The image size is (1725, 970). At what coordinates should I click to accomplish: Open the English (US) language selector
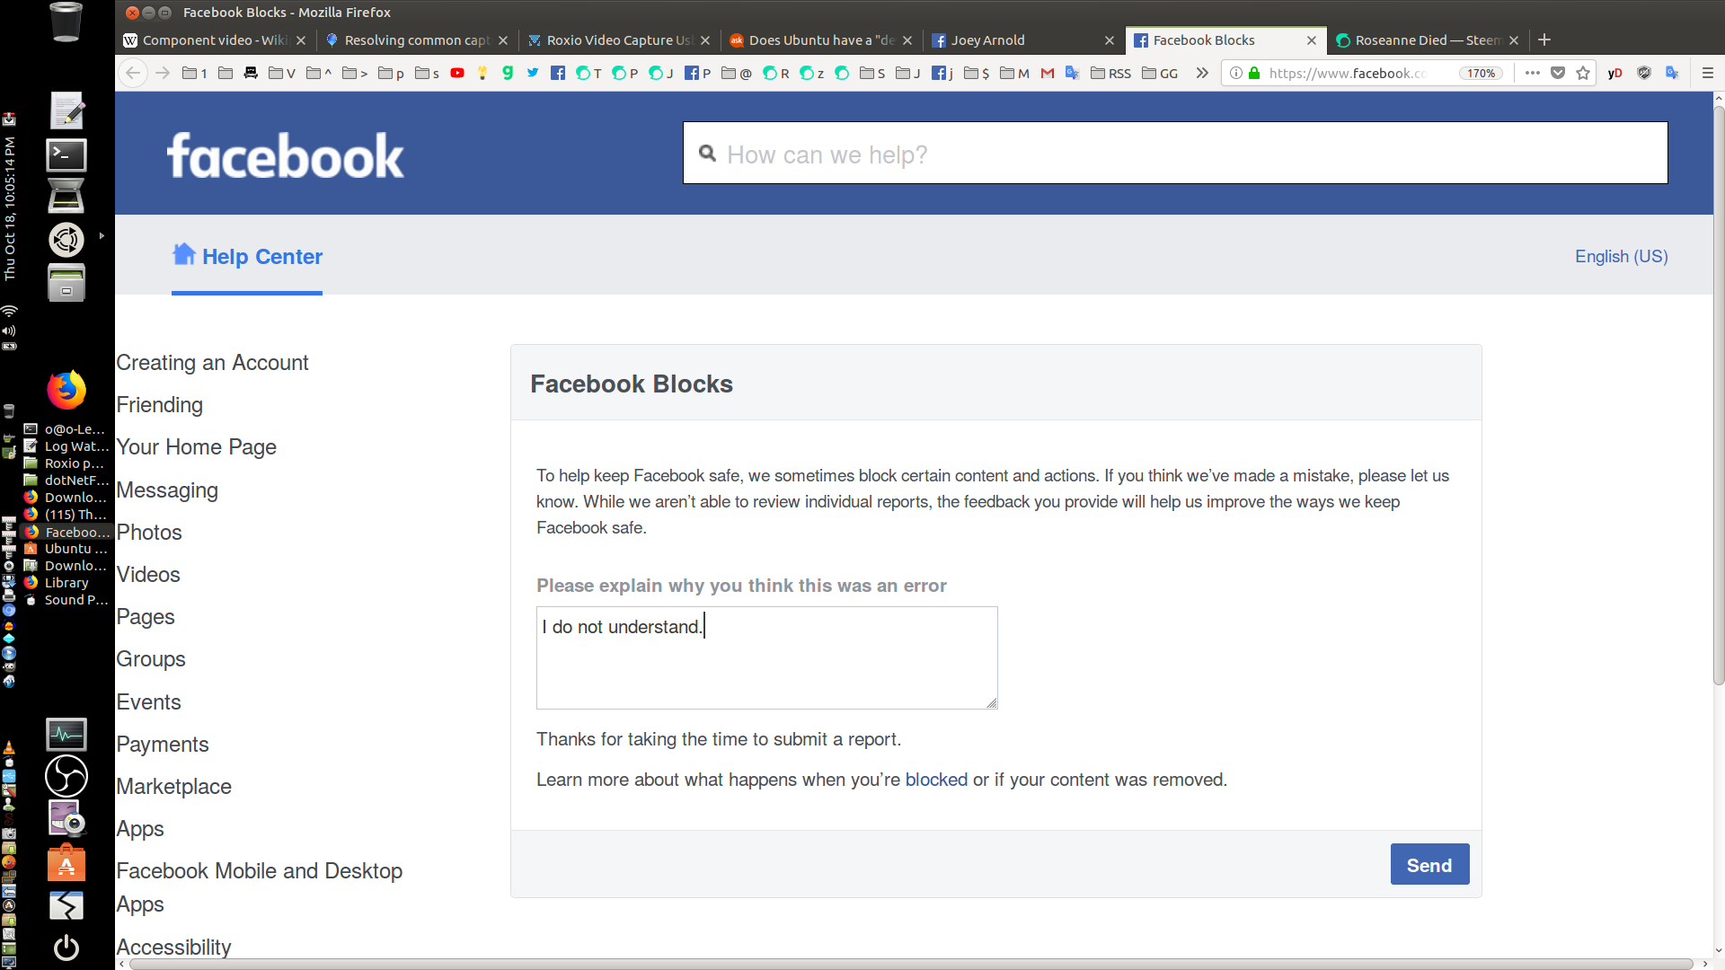point(1621,256)
